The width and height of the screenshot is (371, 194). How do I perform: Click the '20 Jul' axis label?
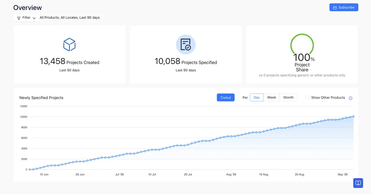(188, 174)
